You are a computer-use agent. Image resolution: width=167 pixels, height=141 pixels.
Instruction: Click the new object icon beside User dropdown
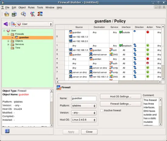click(x=13, y=24)
